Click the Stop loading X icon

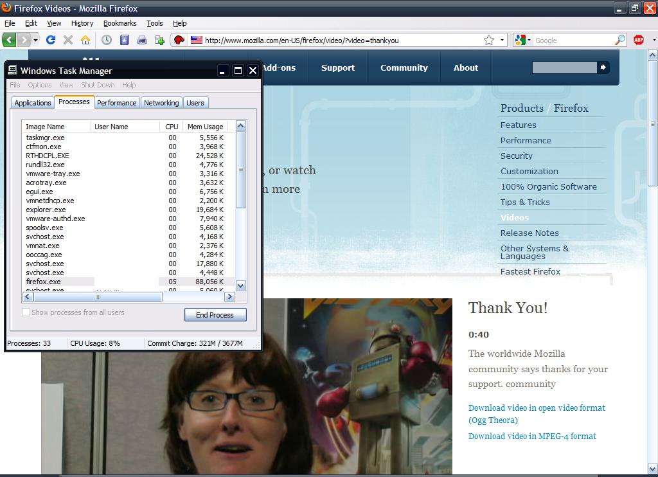point(68,40)
